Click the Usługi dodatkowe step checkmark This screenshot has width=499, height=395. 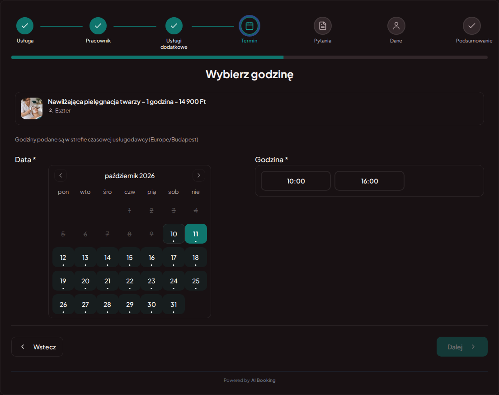pyautogui.click(x=174, y=26)
